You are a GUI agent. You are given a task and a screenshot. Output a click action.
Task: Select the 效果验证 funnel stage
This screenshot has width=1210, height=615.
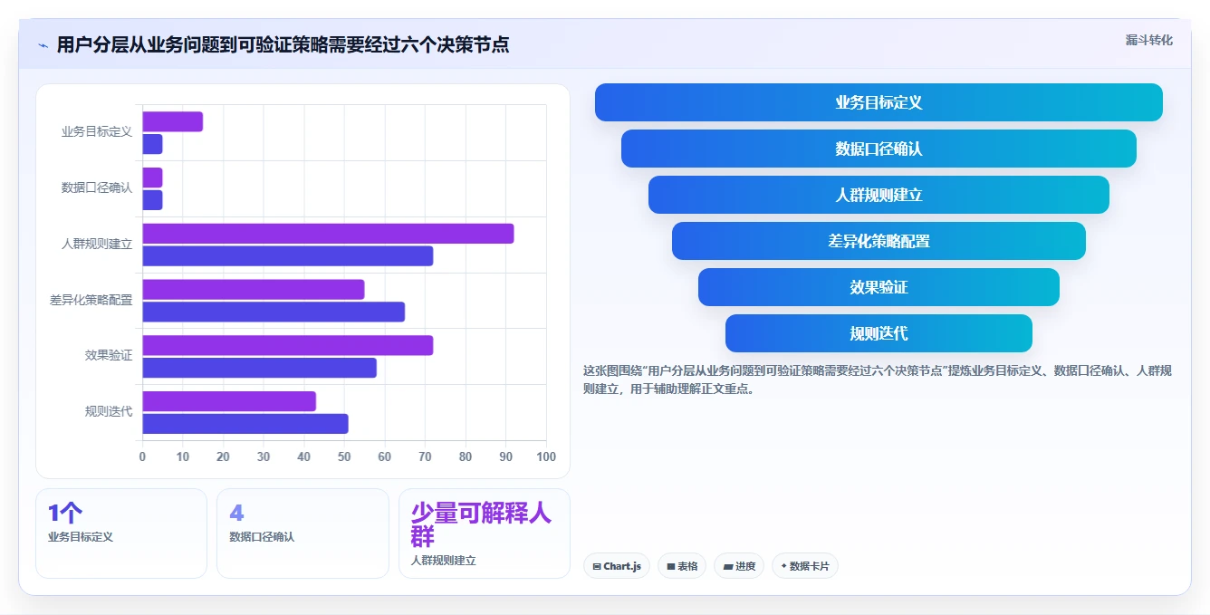point(879,287)
